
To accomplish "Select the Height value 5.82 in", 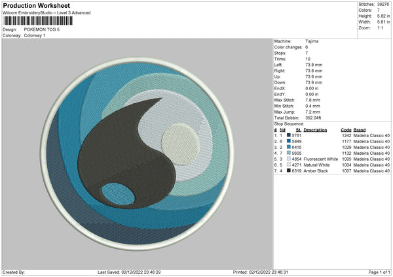I will coord(383,16).
